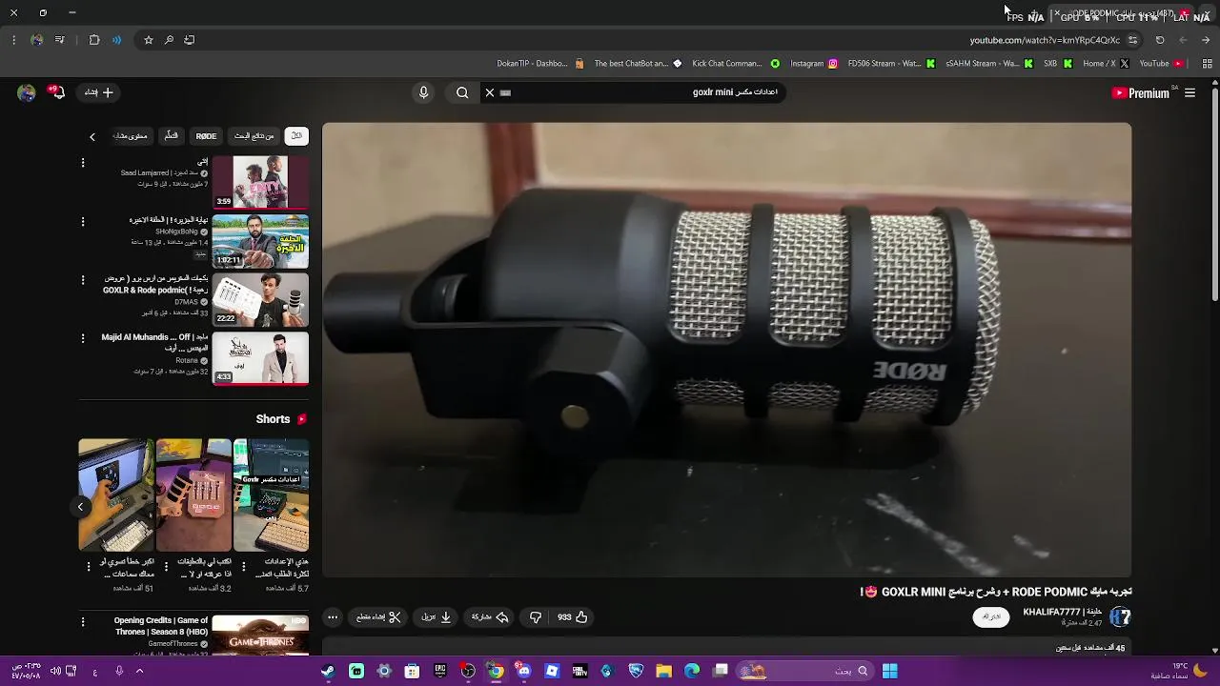Open options menu for GOXLR & Rode podmic video
Screen dimensions: 1220x686
click(x=83, y=280)
